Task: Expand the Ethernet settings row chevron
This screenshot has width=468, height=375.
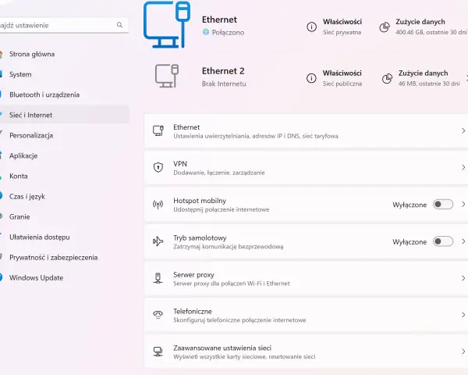Action: [x=463, y=130]
